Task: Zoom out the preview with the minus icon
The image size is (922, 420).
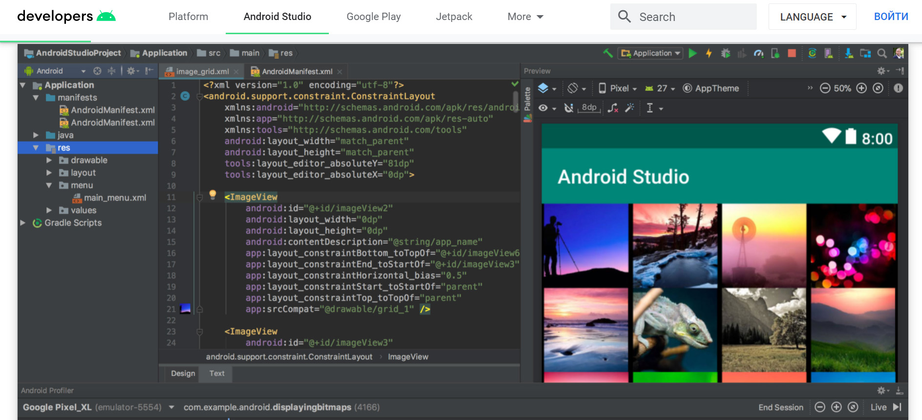Action: pos(825,88)
